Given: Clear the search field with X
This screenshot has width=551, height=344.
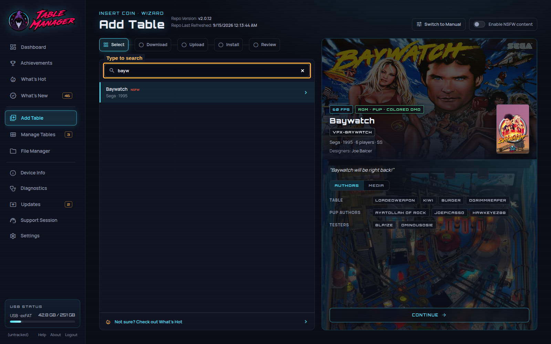Looking at the screenshot, I should pos(302,71).
